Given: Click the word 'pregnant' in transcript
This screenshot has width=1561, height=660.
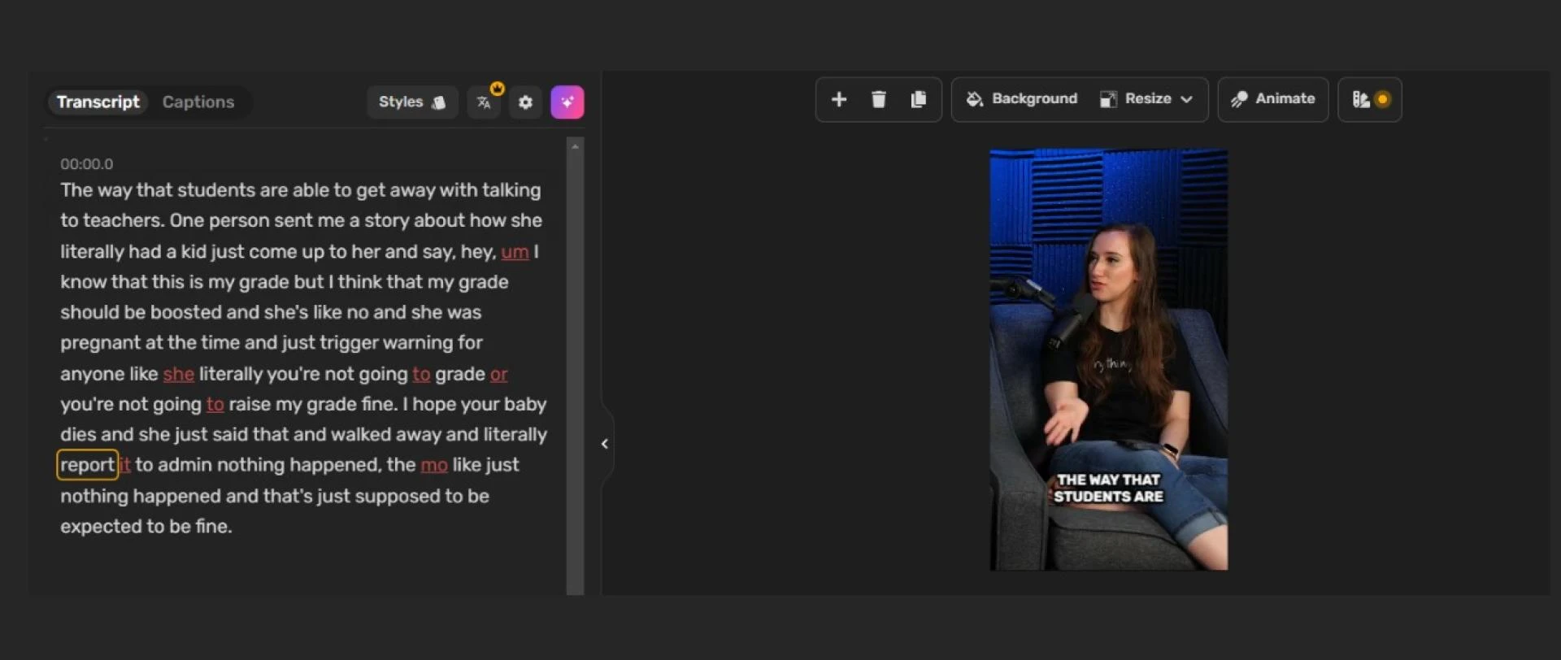Looking at the screenshot, I should coord(100,343).
